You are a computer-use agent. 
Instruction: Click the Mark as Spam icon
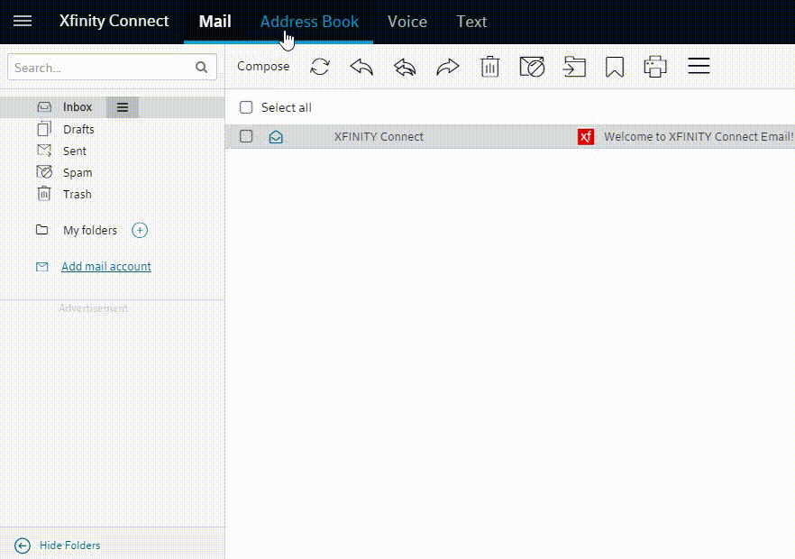point(532,67)
